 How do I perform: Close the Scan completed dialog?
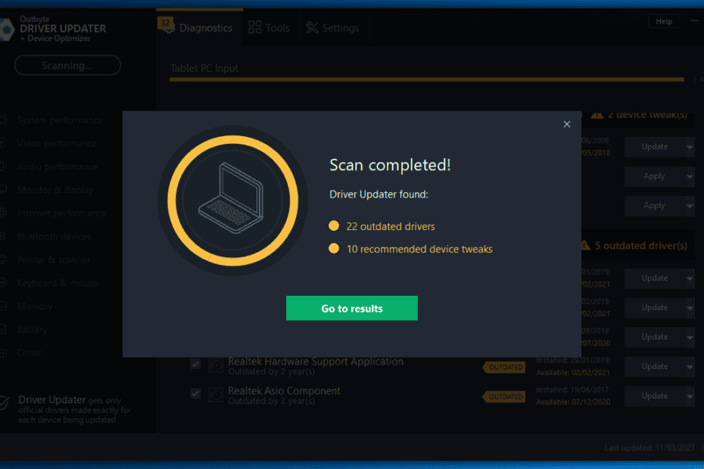pos(567,124)
